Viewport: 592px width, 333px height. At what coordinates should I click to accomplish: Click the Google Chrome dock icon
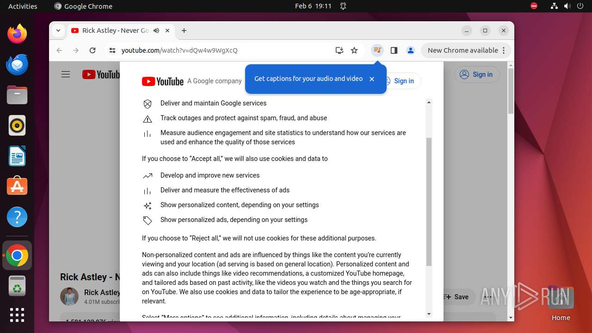pyautogui.click(x=17, y=255)
